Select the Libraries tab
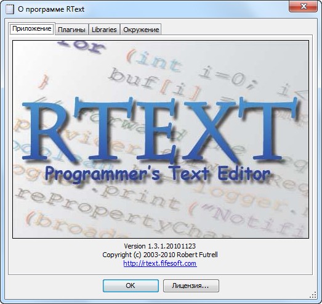The height and width of the screenshot is (304, 322). [104, 30]
